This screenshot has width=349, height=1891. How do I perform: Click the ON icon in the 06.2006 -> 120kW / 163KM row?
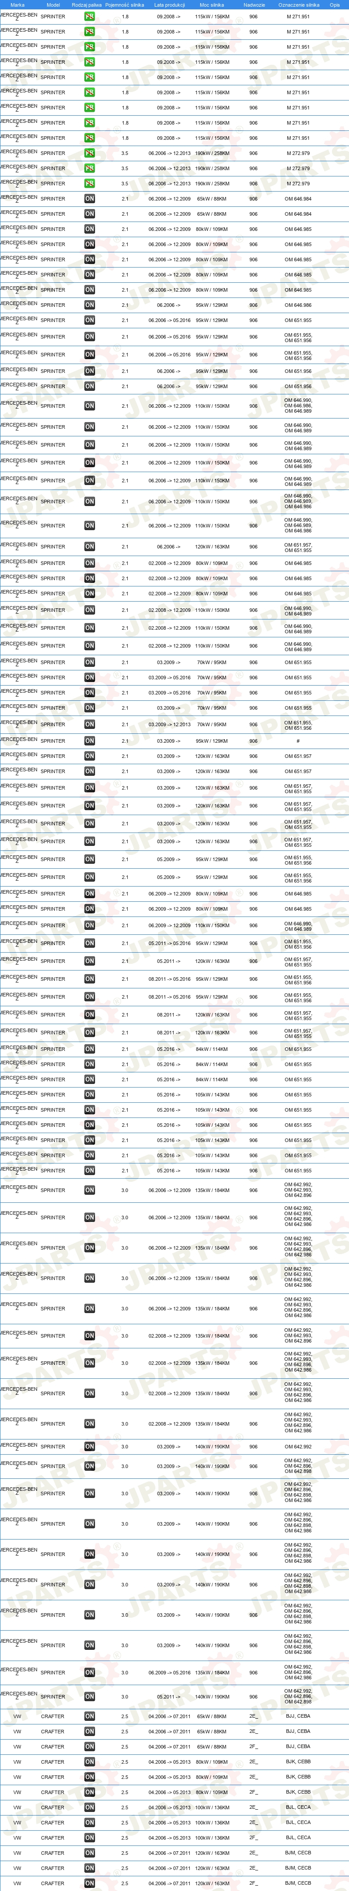coord(89,547)
